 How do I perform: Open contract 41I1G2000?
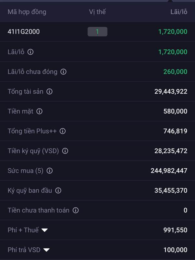(24, 32)
